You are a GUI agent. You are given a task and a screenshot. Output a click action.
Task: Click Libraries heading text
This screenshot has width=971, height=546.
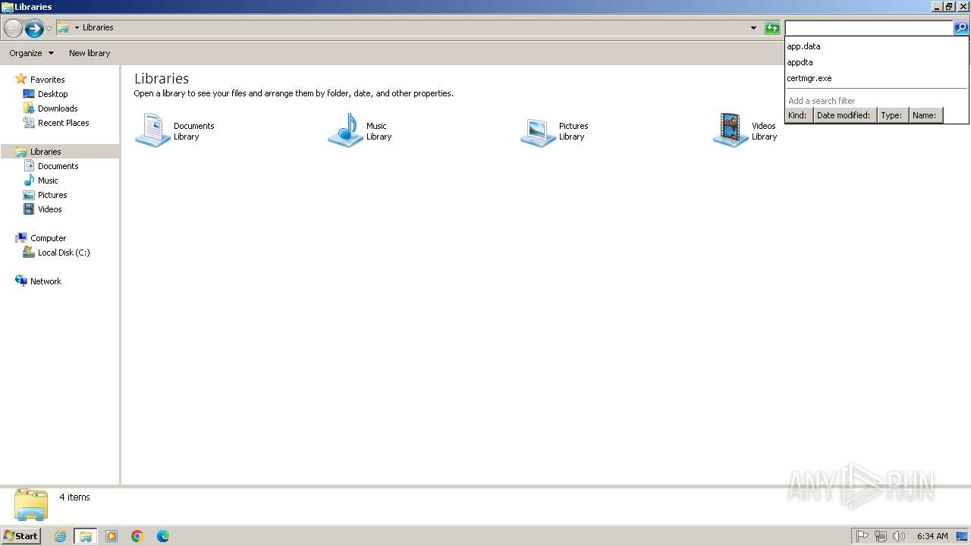coord(162,78)
